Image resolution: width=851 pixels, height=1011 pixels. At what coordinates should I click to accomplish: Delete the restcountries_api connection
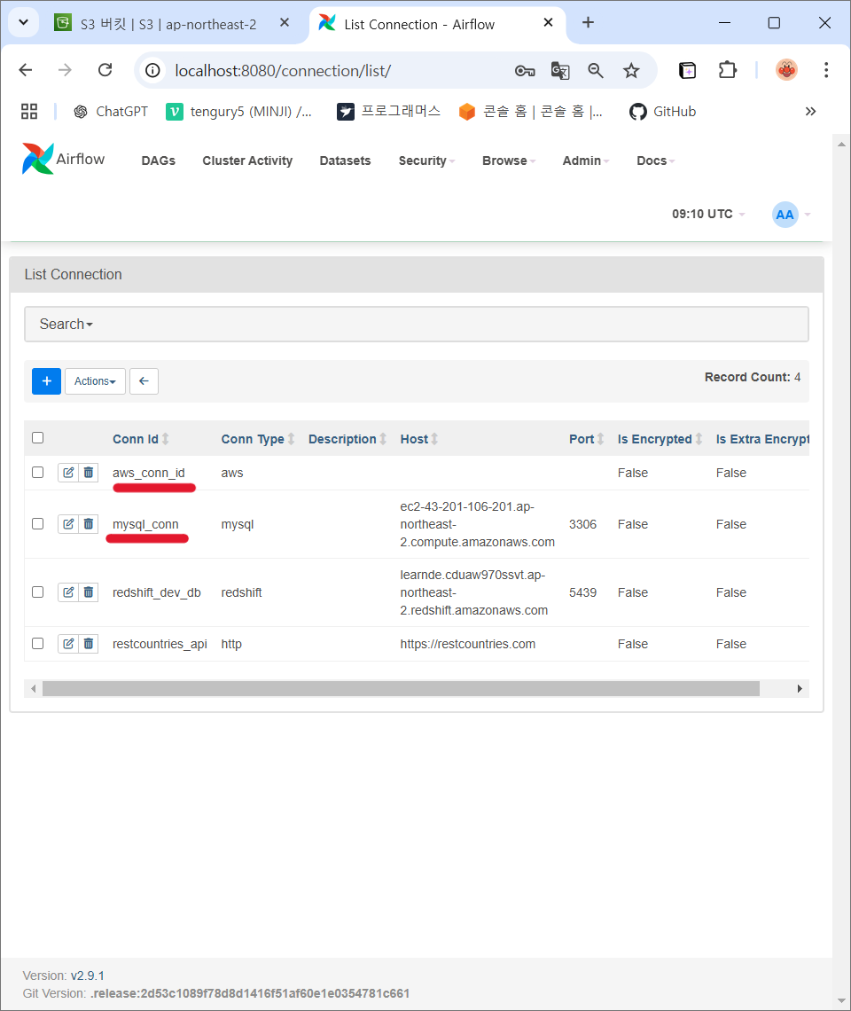88,643
